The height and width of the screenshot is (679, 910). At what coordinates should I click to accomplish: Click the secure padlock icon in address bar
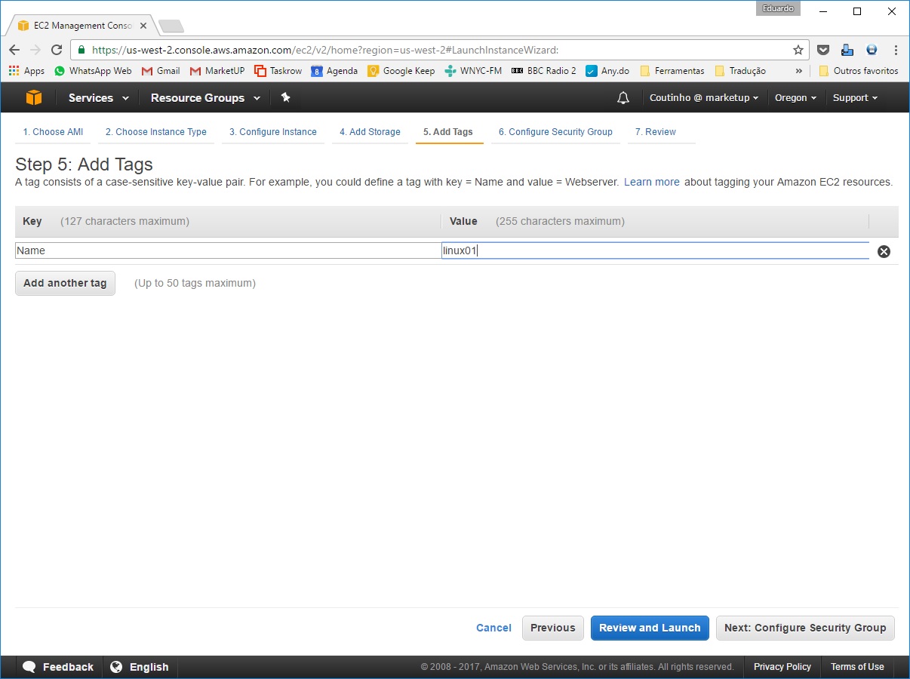point(81,50)
